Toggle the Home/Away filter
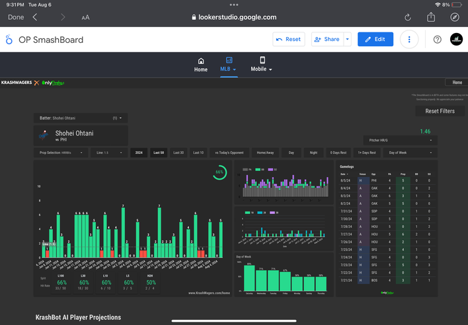Screen dimensions: 468x325 click(x=265, y=153)
